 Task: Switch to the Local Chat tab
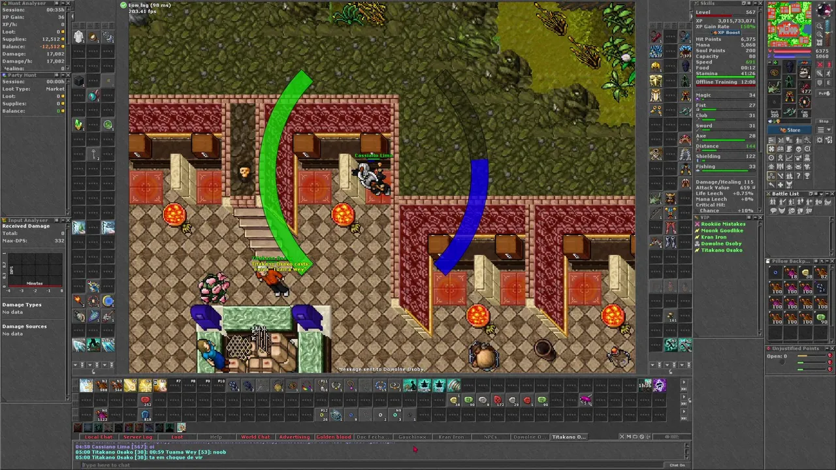(99, 437)
